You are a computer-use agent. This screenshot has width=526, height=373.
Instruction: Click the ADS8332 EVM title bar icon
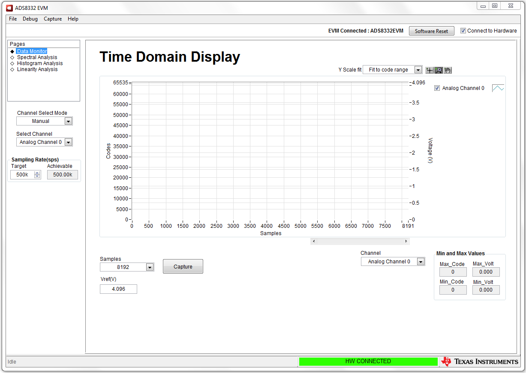(9, 8)
